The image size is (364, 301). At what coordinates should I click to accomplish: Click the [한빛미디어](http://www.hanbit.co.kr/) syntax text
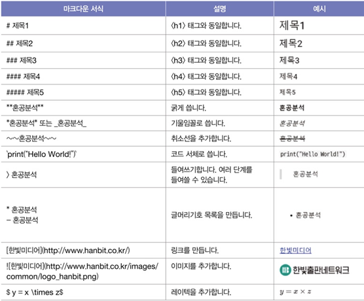click(x=68, y=250)
